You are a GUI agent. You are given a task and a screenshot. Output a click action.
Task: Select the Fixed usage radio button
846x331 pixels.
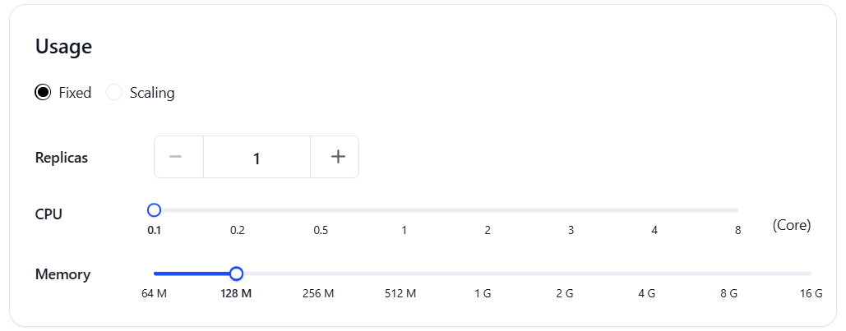click(x=43, y=92)
